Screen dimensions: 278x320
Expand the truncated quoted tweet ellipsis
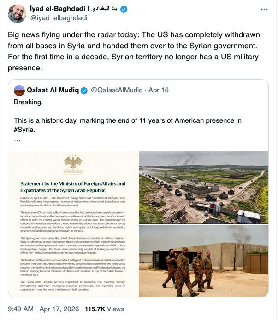(x=17, y=139)
